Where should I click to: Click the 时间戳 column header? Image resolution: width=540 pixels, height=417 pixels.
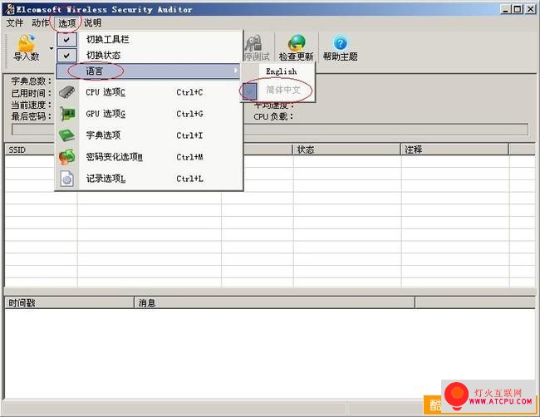pyautogui.click(x=69, y=303)
